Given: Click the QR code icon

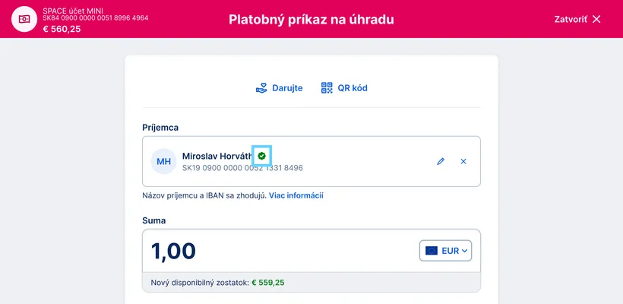Looking at the screenshot, I should [x=327, y=88].
